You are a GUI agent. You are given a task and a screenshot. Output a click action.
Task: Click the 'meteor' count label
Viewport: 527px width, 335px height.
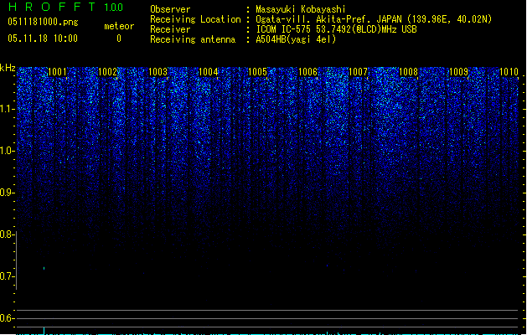pos(119,26)
